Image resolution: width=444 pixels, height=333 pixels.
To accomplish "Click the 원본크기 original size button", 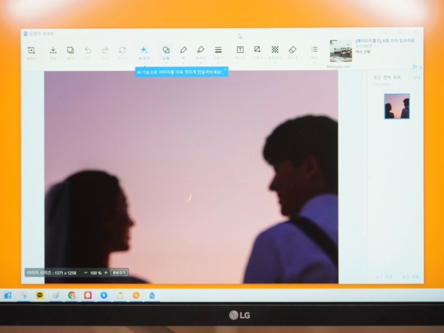I will pos(119,273).
